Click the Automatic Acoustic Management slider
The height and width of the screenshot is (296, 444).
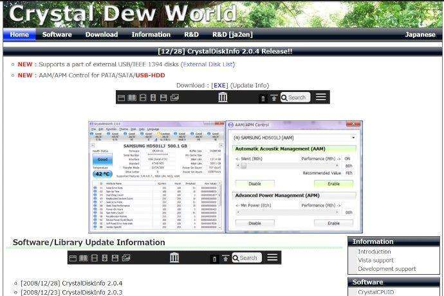[x=288, y=166]
